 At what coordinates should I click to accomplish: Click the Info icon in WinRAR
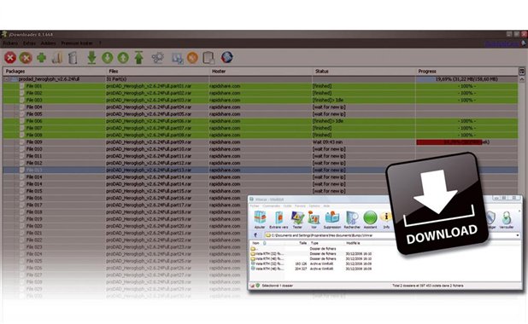386,220
